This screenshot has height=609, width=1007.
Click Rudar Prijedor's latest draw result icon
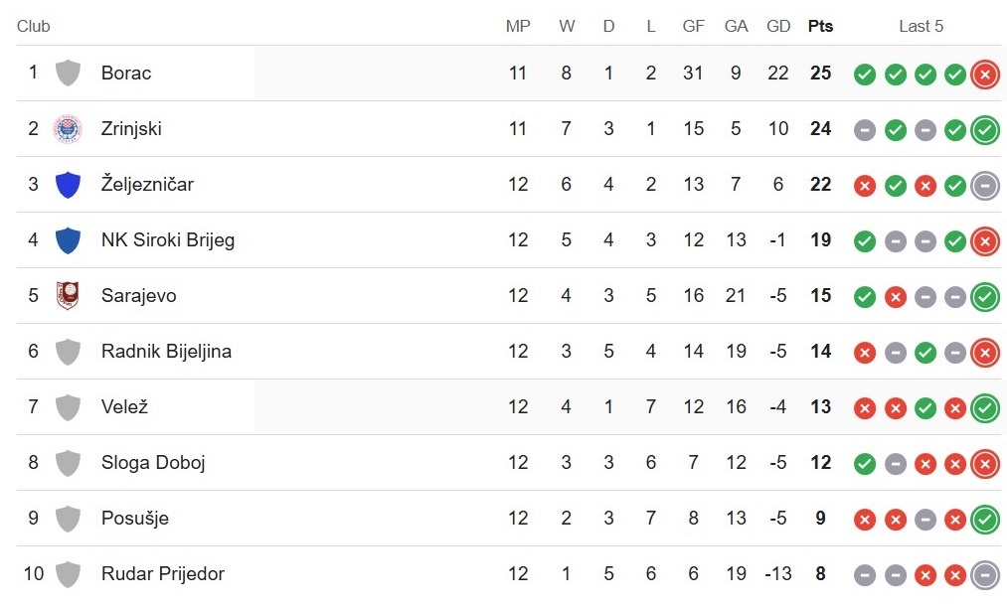[985, 575]
